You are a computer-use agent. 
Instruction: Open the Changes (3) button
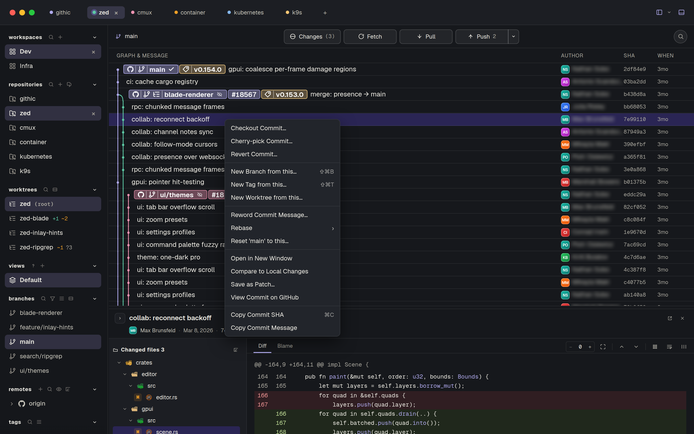tap(312, 37)
